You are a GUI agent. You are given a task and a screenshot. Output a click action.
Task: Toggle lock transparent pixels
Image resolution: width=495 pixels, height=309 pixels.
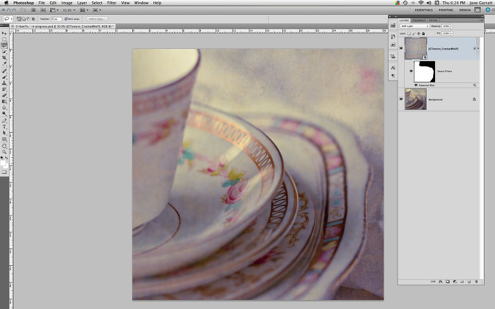click(x=409, y=33)
